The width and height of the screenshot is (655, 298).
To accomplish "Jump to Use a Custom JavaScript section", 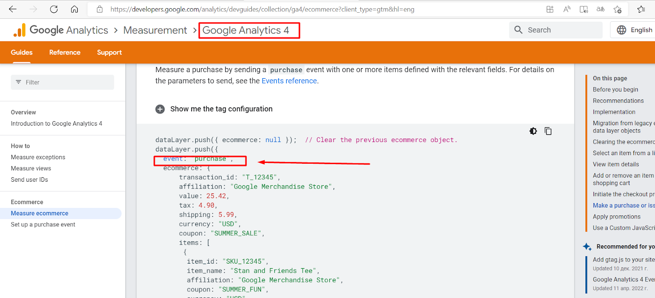I will 624,228.
